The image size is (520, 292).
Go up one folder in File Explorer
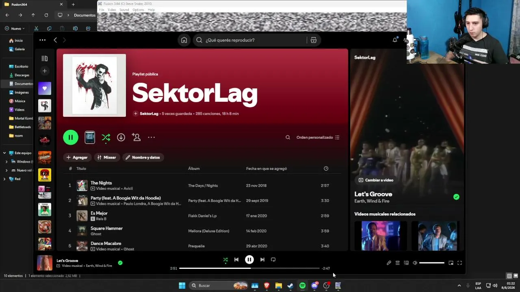click(33, 15)
